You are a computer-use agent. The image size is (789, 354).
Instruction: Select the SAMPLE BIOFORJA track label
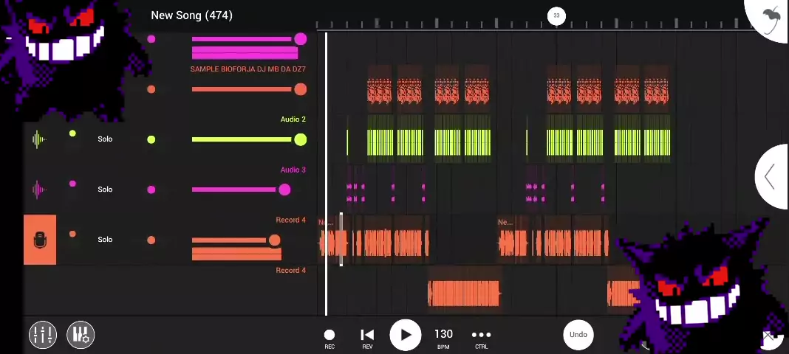coord(247,69)
